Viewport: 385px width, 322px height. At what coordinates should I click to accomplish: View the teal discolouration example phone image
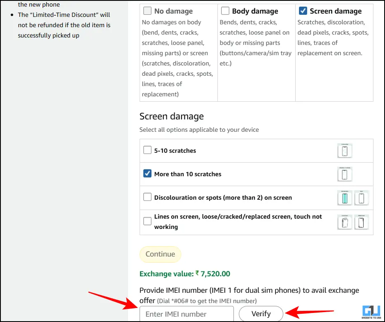(x=345, y=198)
